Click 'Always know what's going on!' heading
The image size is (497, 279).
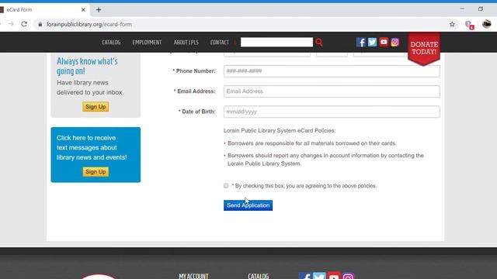pos(87,66)
